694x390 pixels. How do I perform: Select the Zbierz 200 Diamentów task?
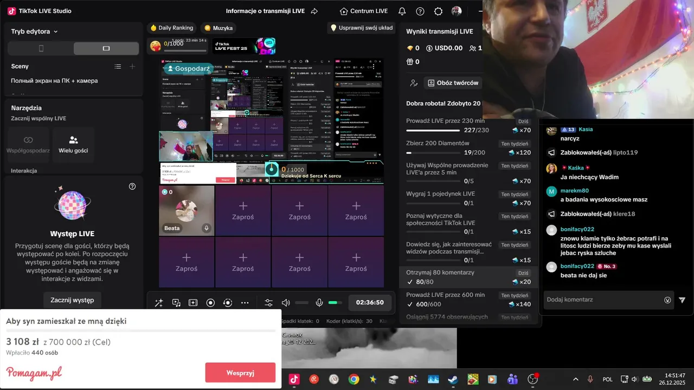pos(469,148)
